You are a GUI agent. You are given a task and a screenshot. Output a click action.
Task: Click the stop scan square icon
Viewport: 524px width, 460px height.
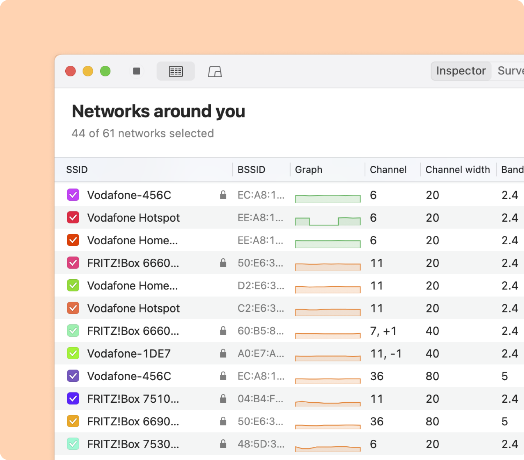[x=137, y=71]
